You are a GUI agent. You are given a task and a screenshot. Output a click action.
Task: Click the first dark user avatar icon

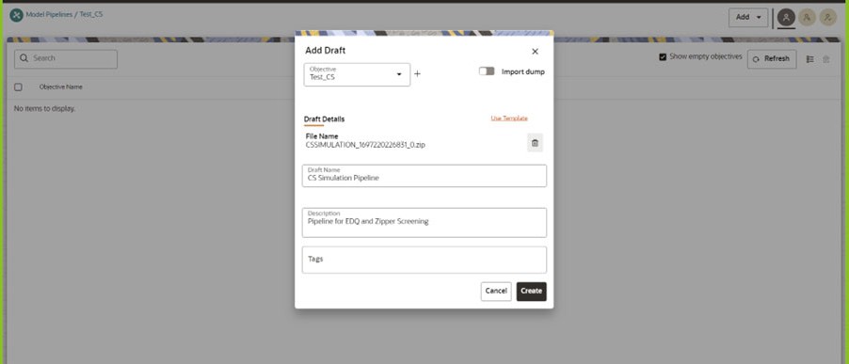click(x=786, y=18)
